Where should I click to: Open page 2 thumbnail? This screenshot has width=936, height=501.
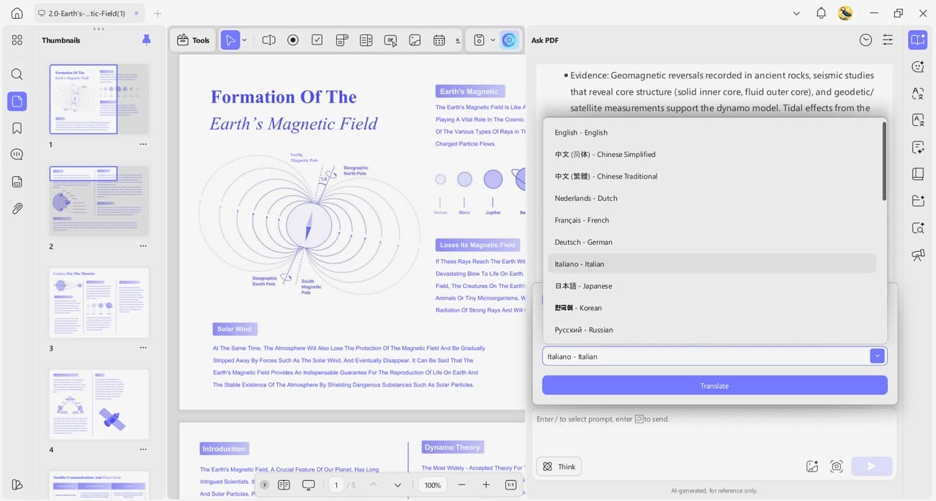click(x=99, y=201)
